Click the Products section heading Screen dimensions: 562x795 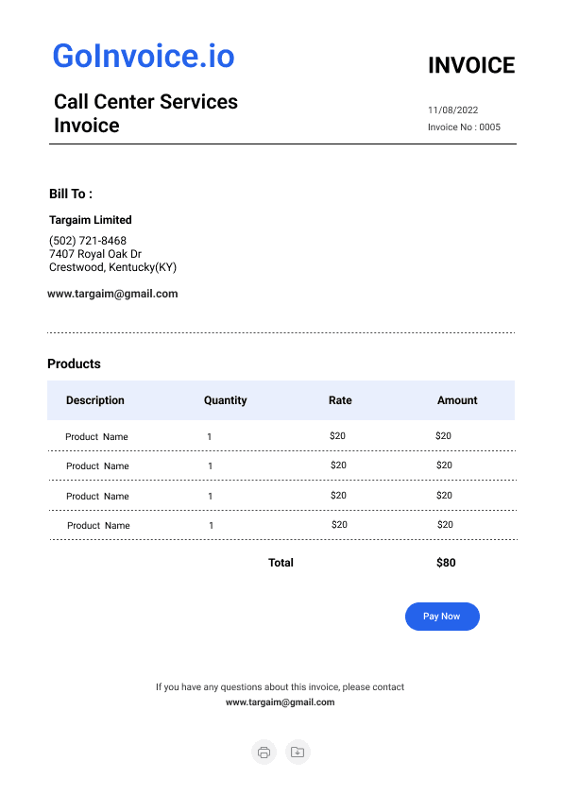[74, 364]
